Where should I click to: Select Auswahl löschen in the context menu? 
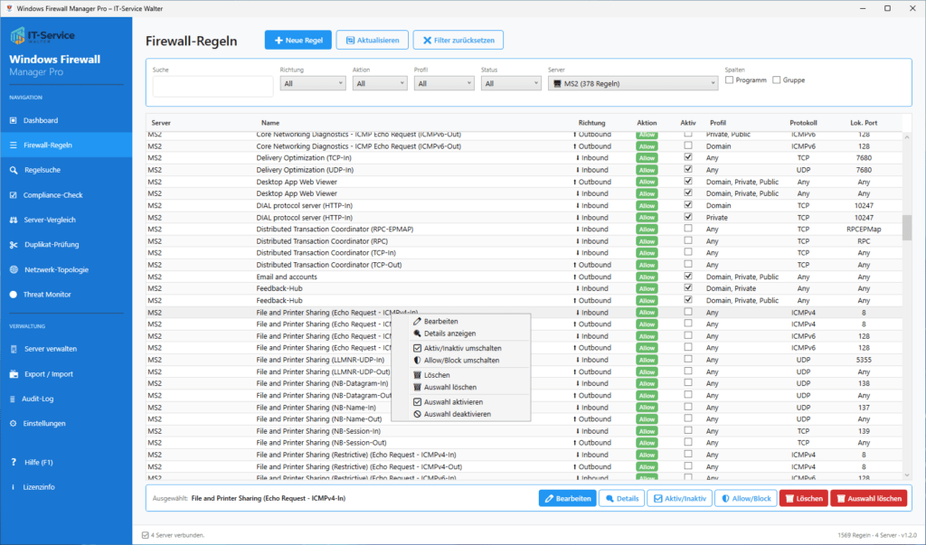(x=449, y=388)
